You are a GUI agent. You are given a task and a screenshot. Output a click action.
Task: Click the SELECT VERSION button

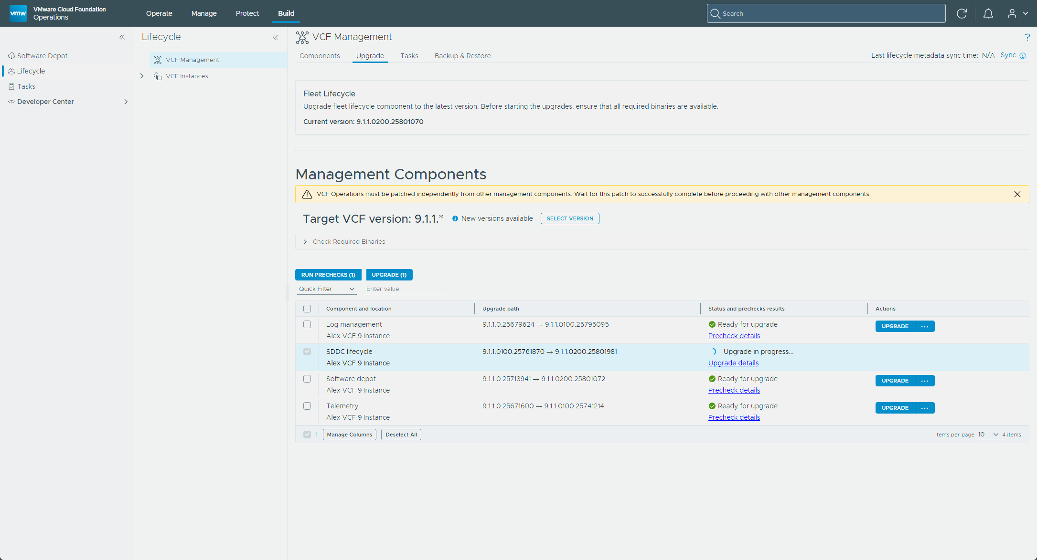[570, 218]
